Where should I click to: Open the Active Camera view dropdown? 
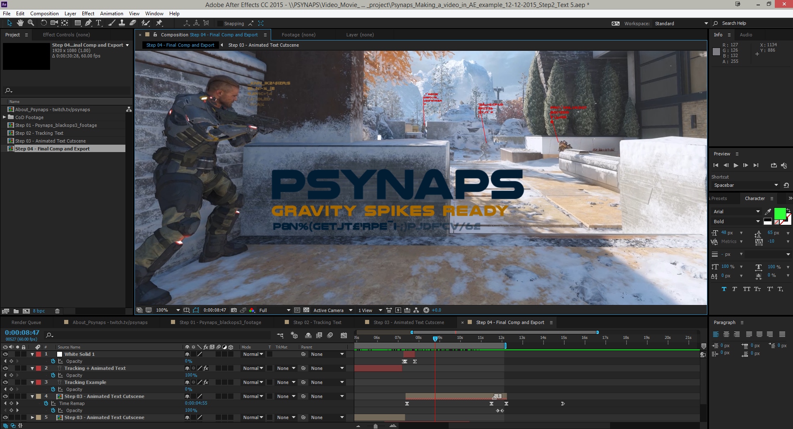point(333,310)
